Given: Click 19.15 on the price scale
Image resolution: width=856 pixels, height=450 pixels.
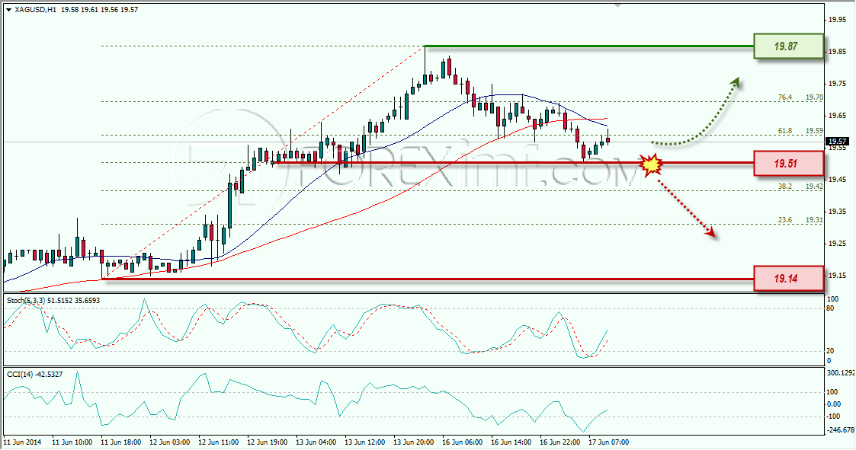Looking at the screenshot, I should pyautogui.click(x=838, y=276).
